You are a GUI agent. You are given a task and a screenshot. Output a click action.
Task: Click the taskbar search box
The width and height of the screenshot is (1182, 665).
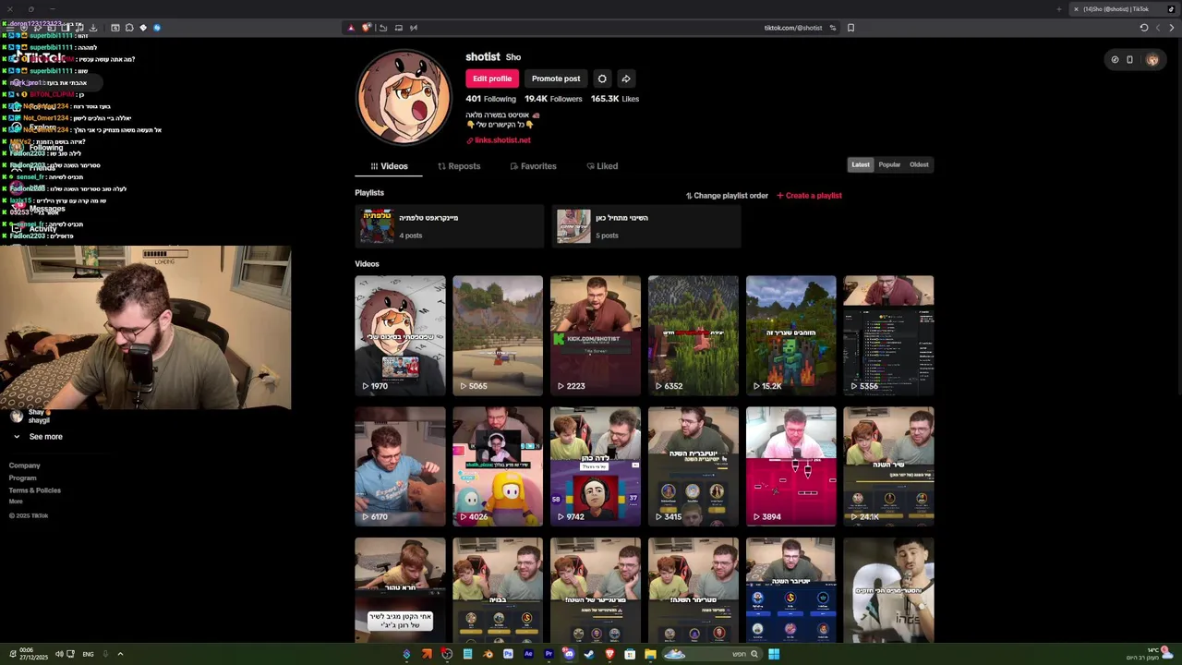(x=712, y=654)
